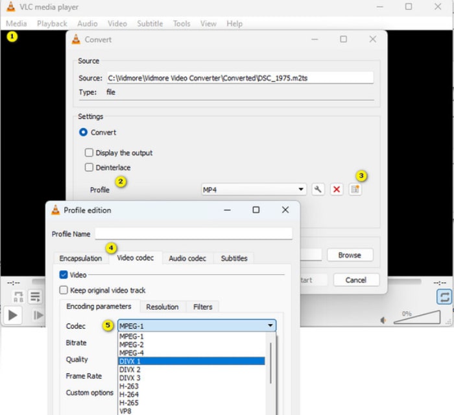
Task: Choose MPEG-4 from codec list
Action: pos(191,353)
